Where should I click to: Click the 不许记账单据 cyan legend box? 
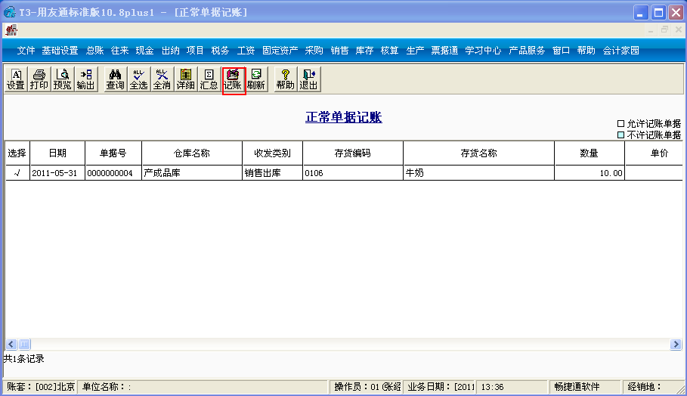point(620,135)
